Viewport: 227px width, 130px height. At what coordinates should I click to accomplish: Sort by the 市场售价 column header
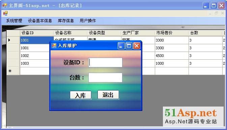(x=172, y=33)
